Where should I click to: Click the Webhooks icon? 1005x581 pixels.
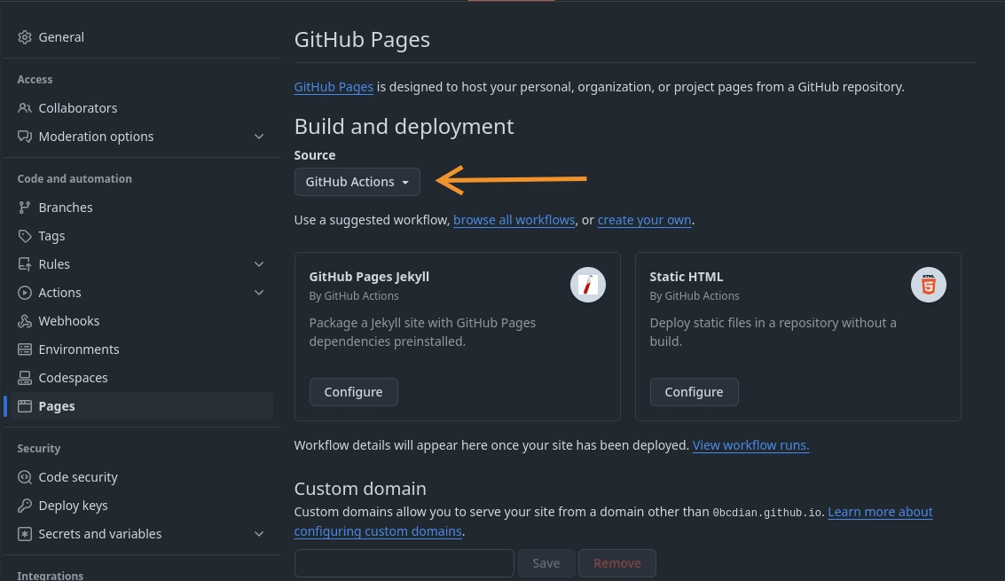point(24,321)
